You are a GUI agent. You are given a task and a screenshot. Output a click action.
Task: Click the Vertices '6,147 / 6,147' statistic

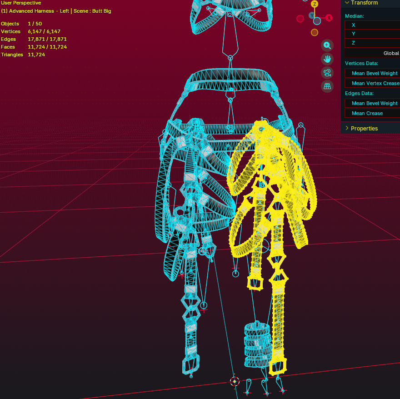click(x=44, y=31)
